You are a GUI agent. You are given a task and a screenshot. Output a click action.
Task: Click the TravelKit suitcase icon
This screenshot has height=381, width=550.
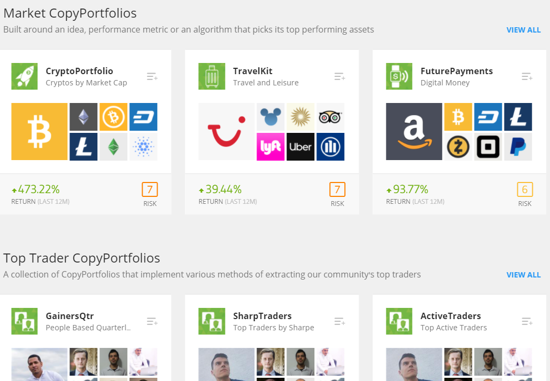coord(212,76)
